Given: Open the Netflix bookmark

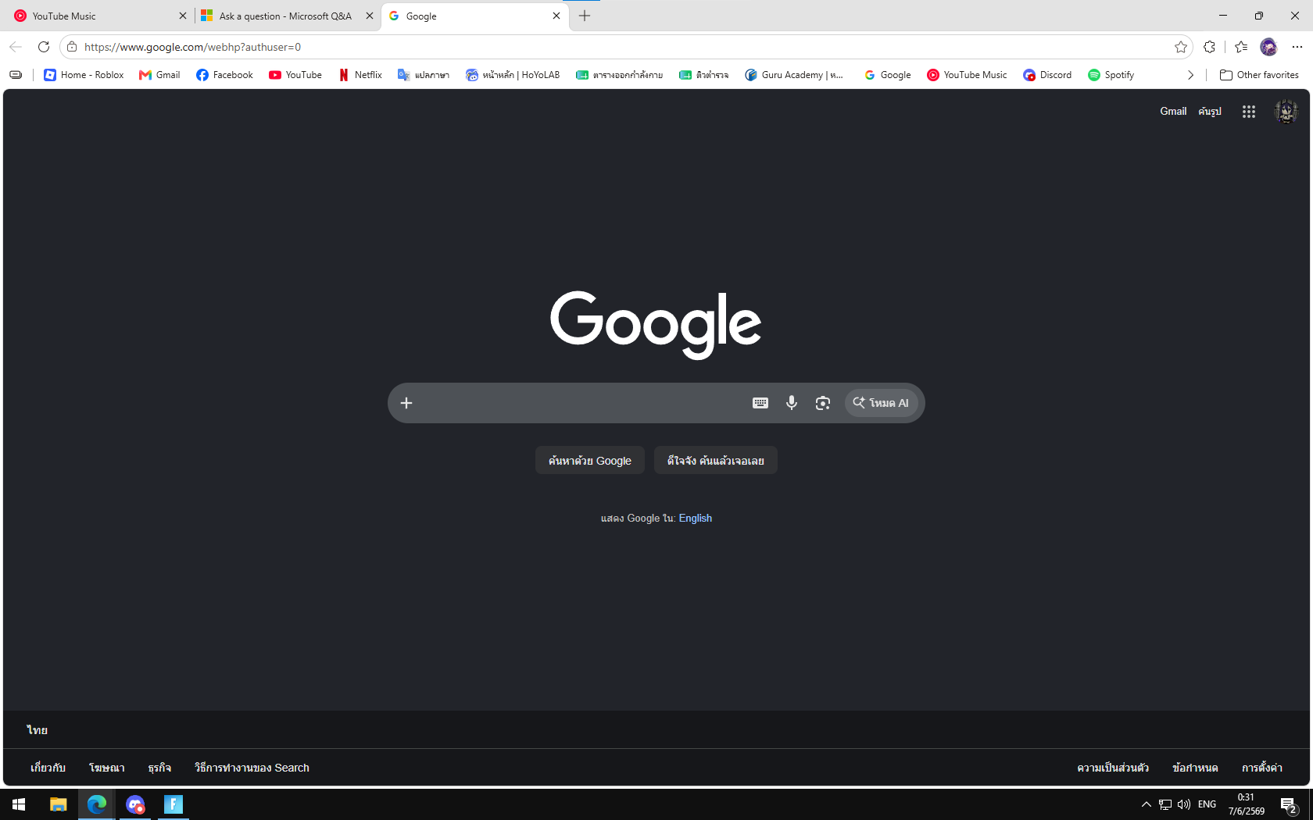Looking at the screenshot, I should [360, 75].
